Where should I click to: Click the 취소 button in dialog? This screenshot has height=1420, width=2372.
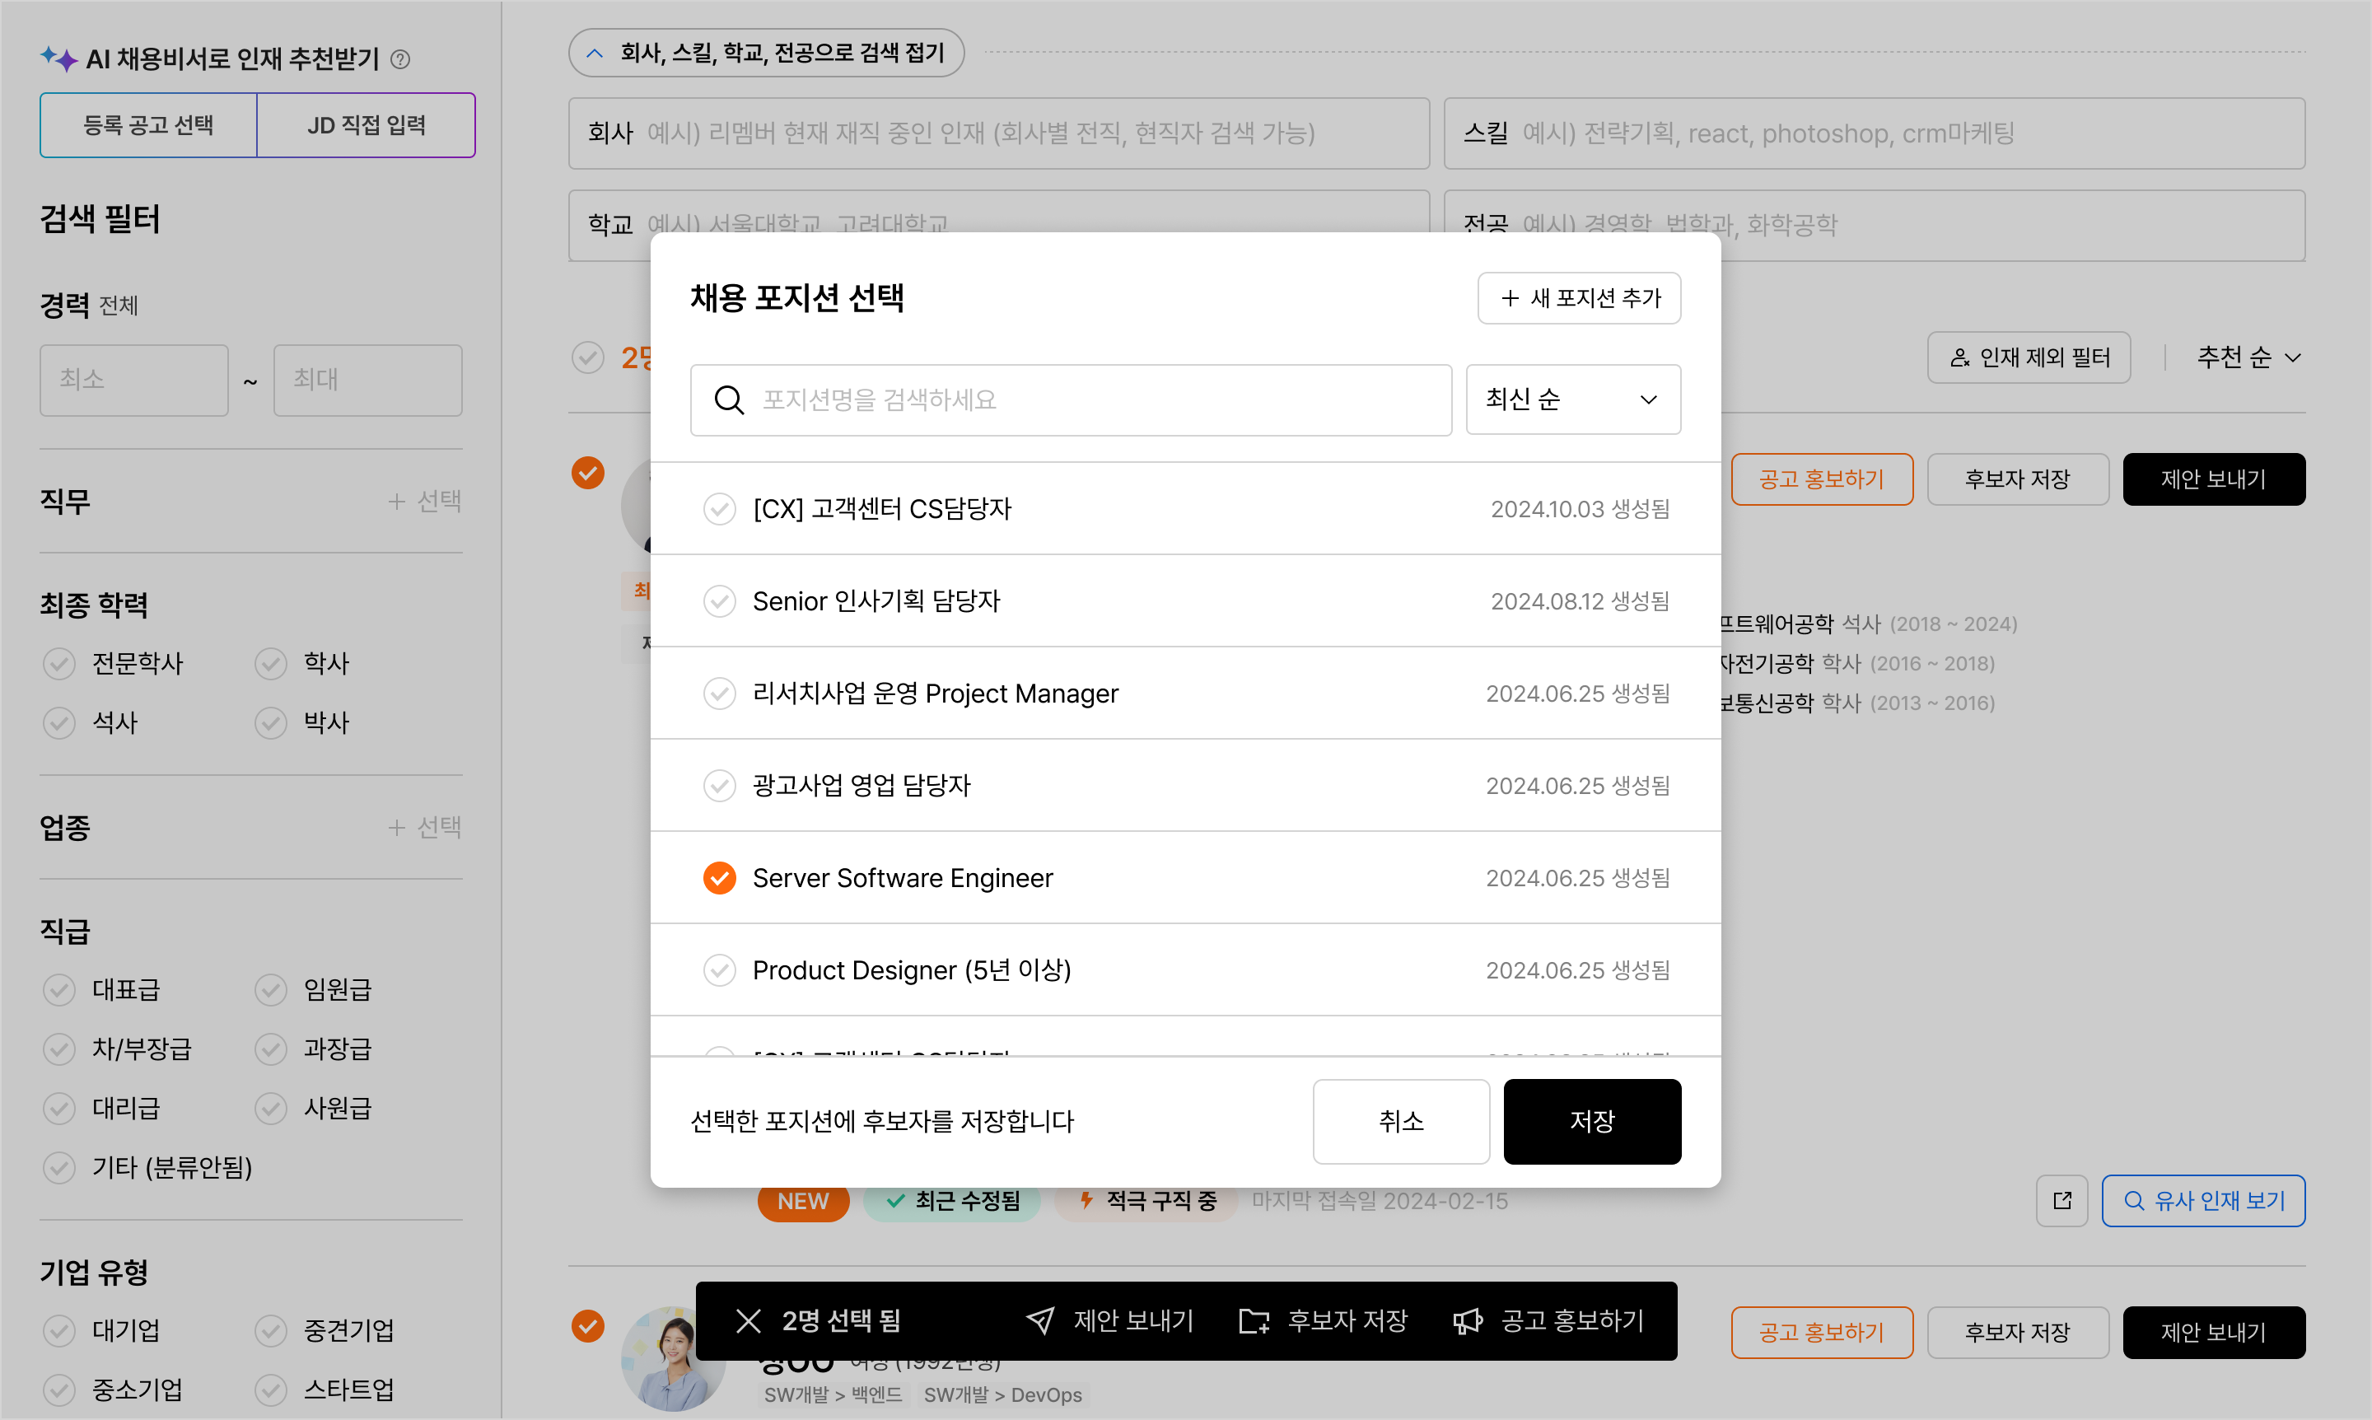[x=1400, y=1122]
